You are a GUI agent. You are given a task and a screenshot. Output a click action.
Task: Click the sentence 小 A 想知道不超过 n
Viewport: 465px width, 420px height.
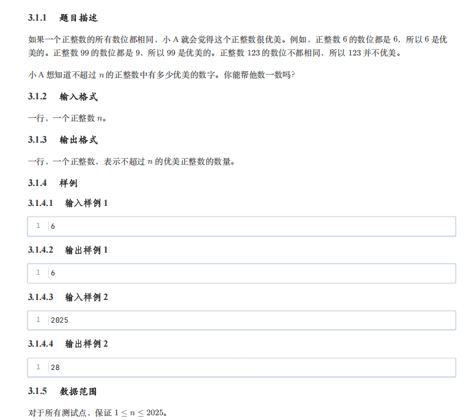(x=161, y=75)
